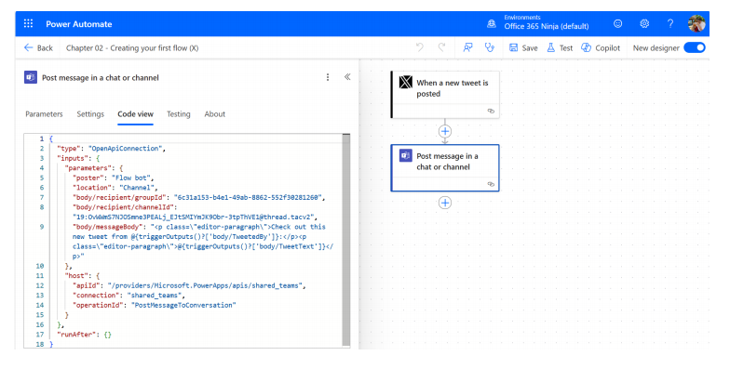Click the code view vertical scrollbar

[x=346, y=240]
